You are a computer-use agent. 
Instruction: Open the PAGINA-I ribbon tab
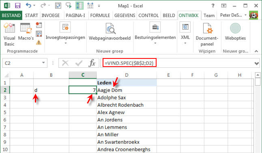(x=75, y=15)
